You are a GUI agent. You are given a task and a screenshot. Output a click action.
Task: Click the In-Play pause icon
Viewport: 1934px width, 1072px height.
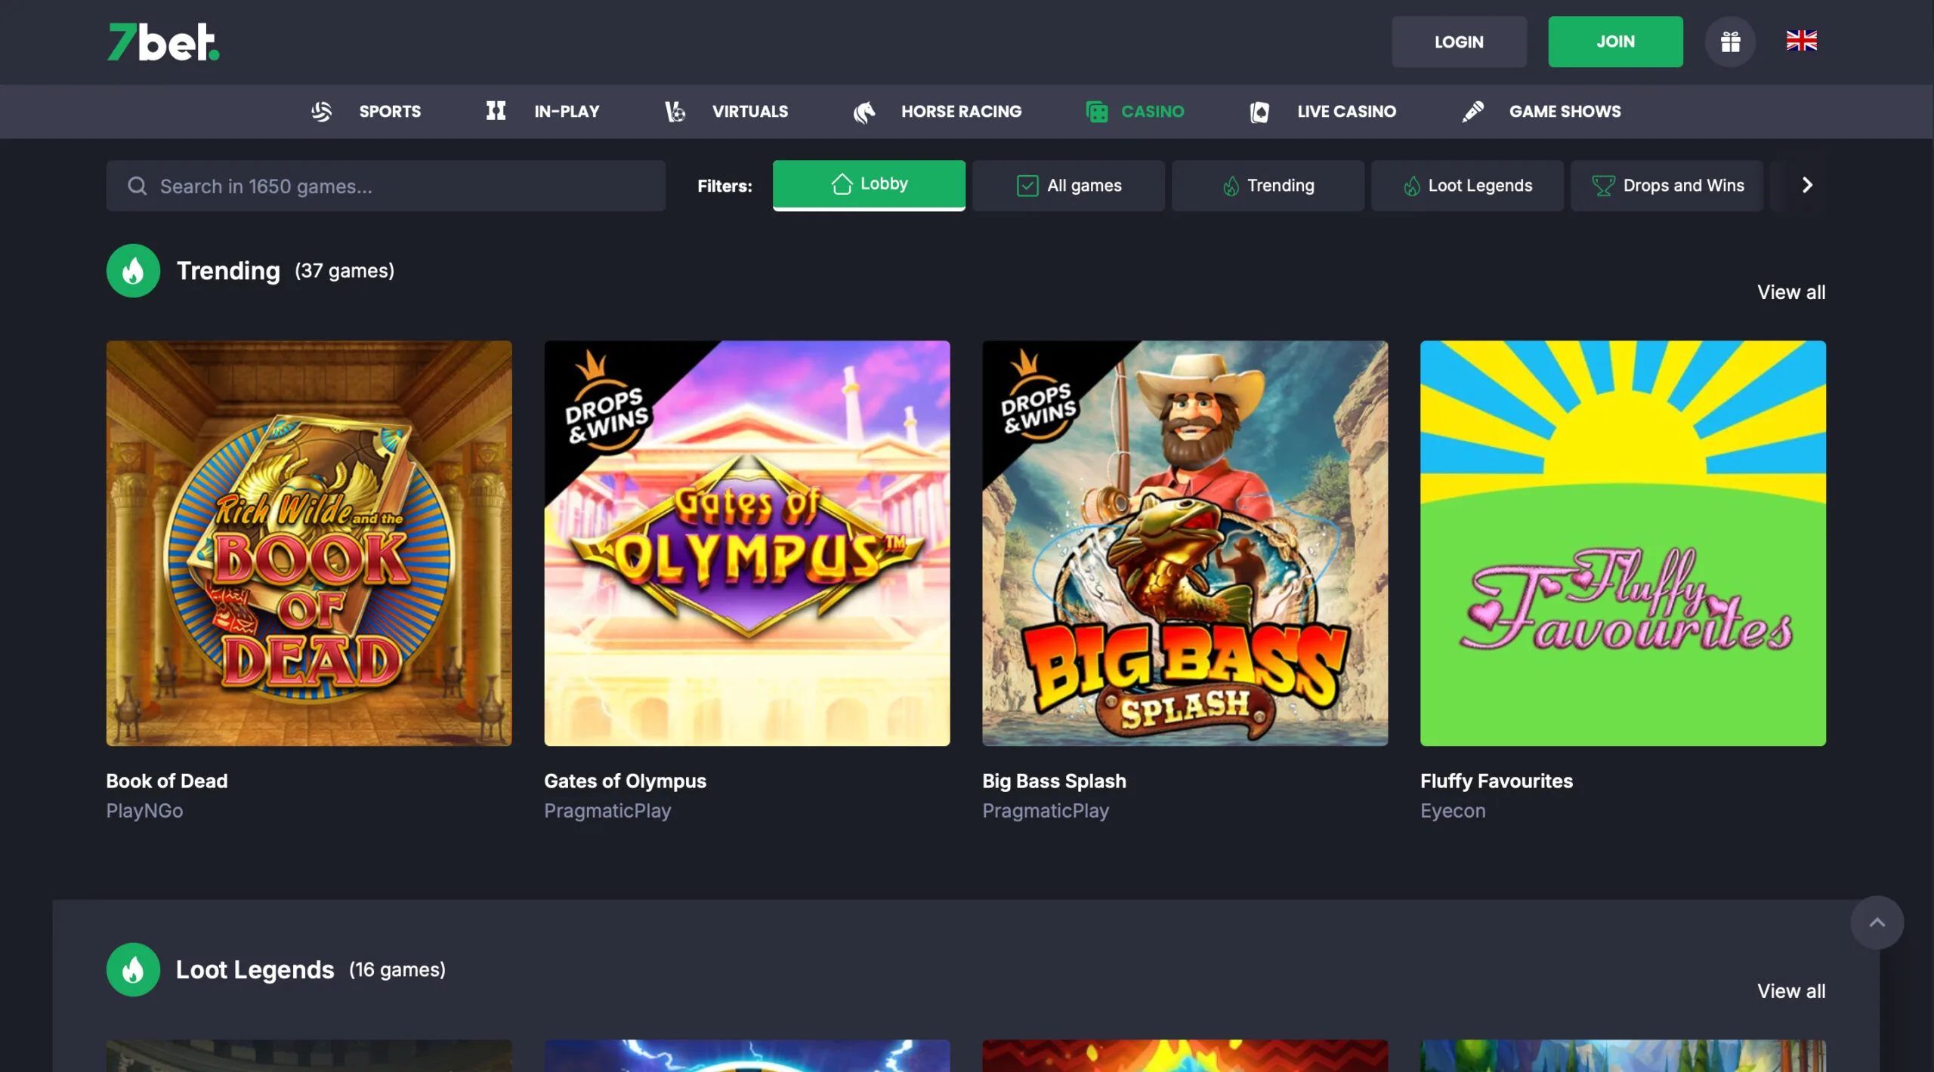point(496,111)
